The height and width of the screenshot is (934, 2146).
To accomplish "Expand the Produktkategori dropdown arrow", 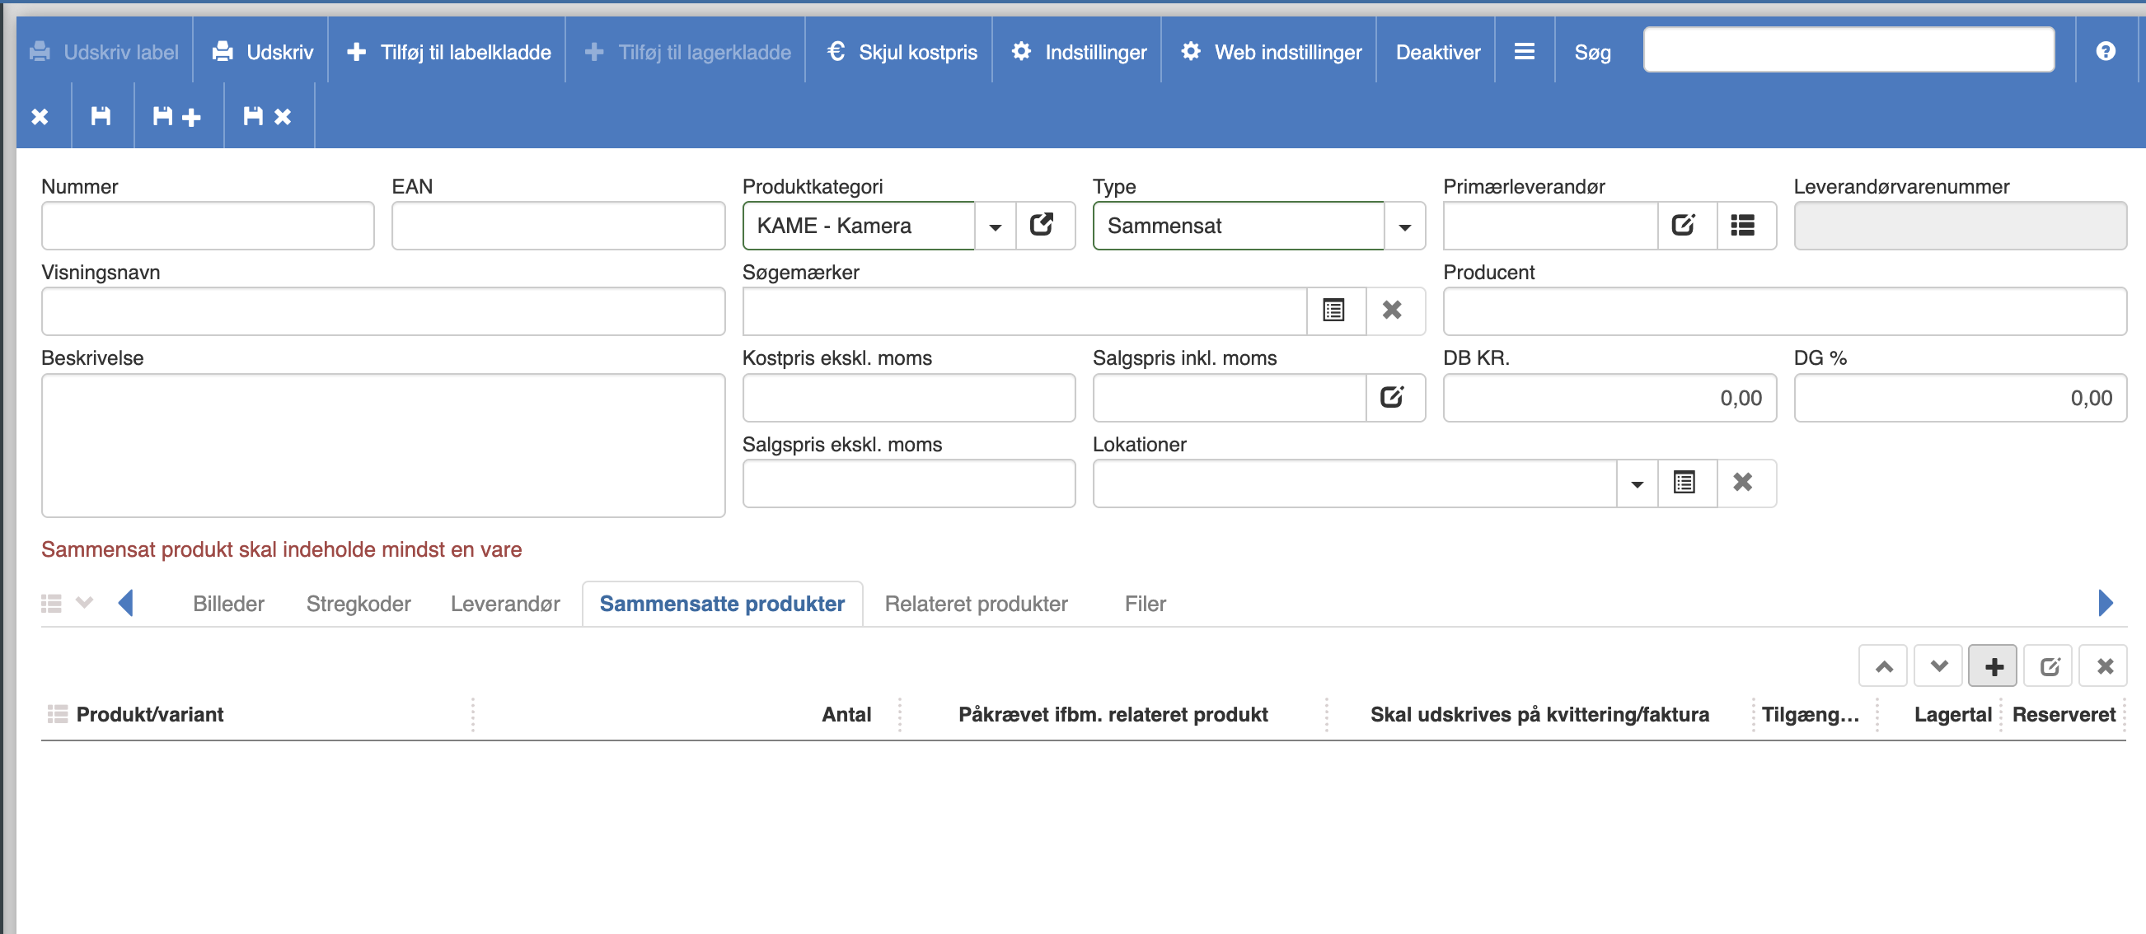I will coord(995,226).
